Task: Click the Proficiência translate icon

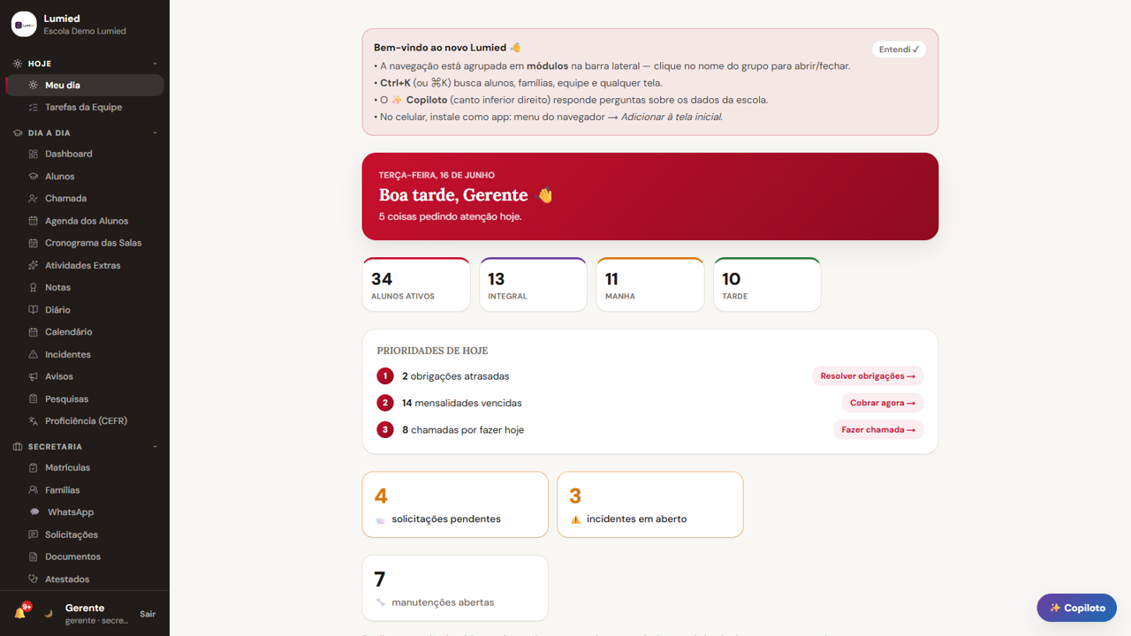Action: coord(33,421)
